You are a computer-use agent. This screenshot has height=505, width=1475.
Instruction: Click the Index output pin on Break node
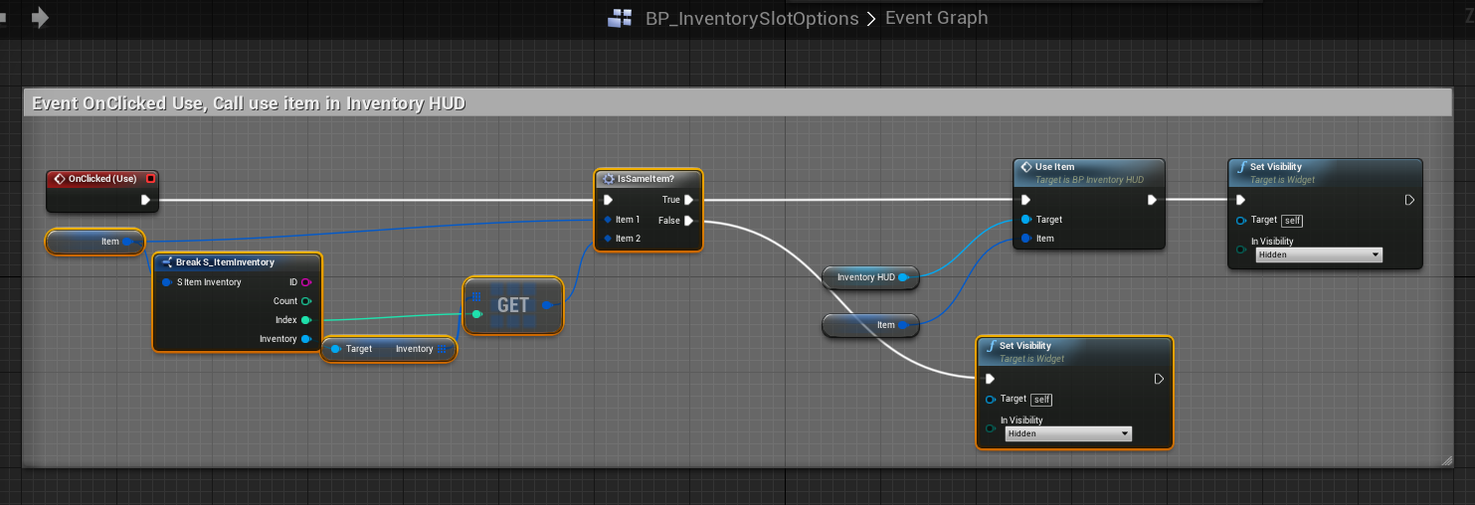[306, 320]
